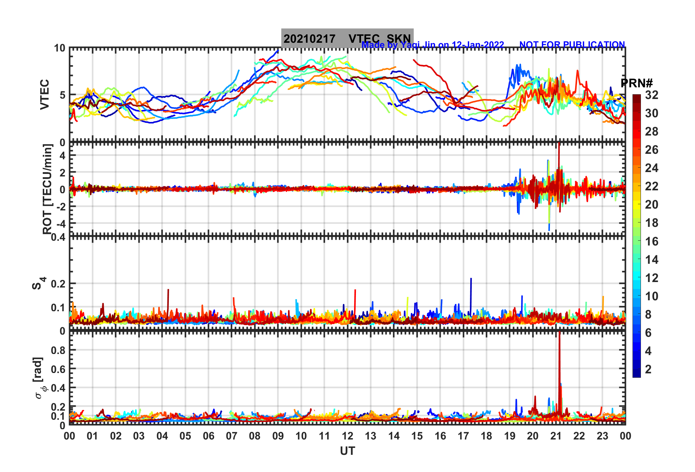The image size is (695, 472).
Task: Select the PRN colorbar tick label '4'
Action: tap(648, 351)
